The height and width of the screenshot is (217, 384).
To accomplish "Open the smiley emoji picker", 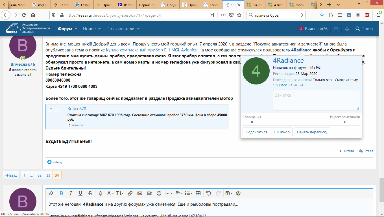I will tap(159, 193).
